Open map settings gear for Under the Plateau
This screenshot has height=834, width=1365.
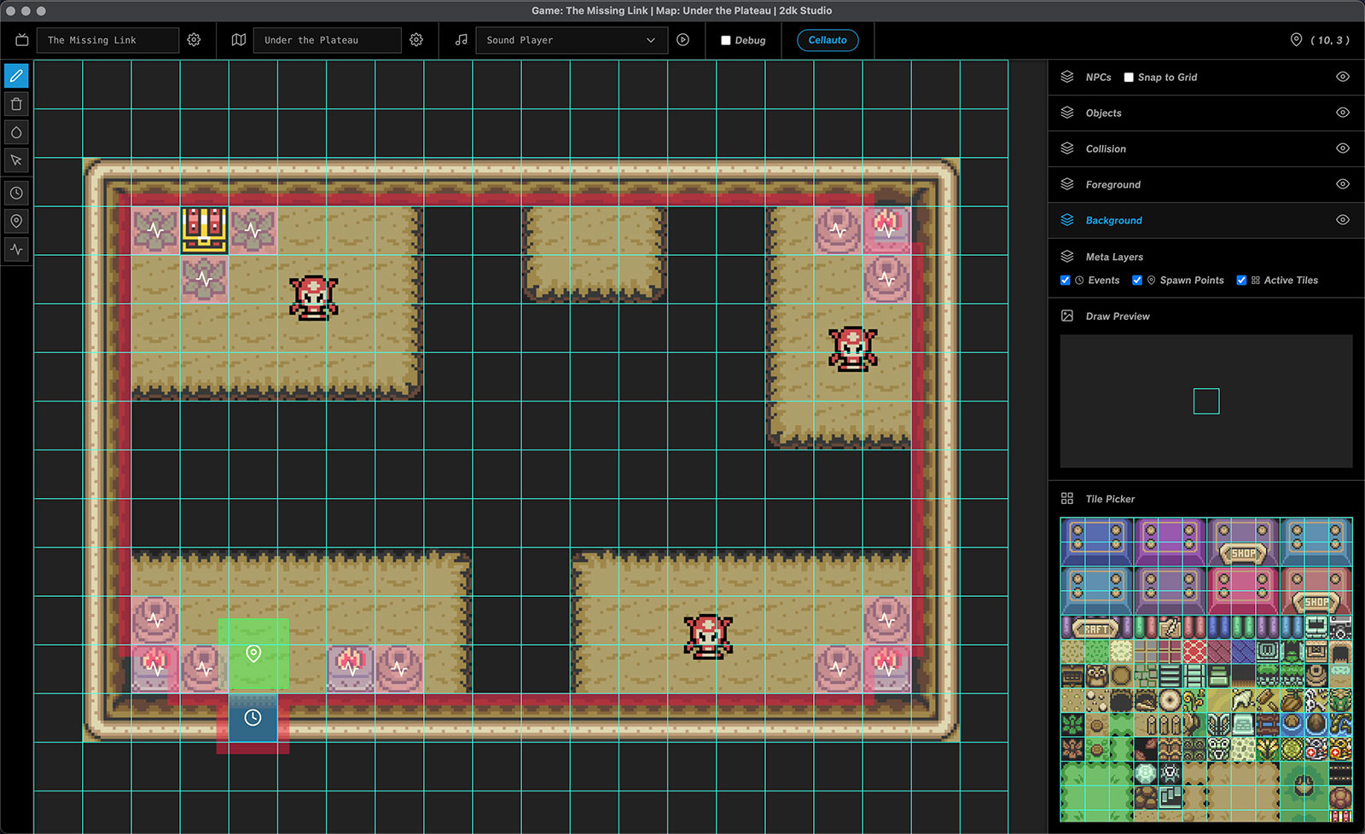tap(416, 40)
